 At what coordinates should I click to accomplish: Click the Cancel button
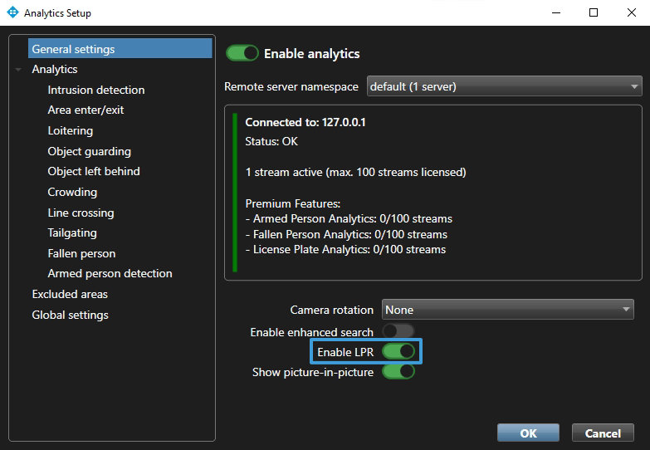[x=603, y=433]
